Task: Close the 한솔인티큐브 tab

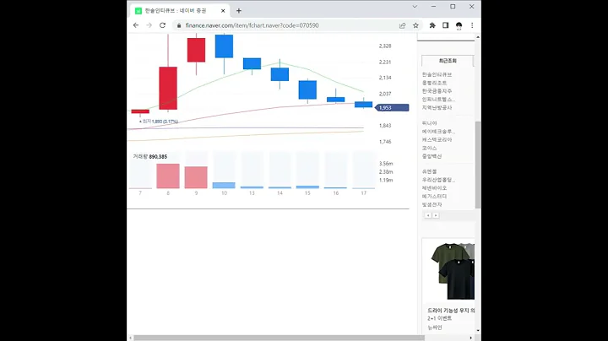Action: tap(223, 11)
